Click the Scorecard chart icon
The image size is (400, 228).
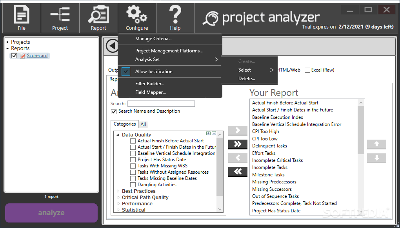(23, 56)
